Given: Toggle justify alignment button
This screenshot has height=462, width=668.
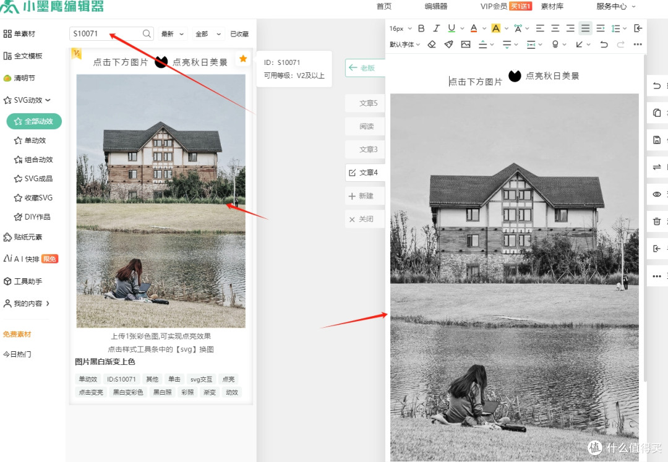Looking at the screenshot, I should 585,28.
